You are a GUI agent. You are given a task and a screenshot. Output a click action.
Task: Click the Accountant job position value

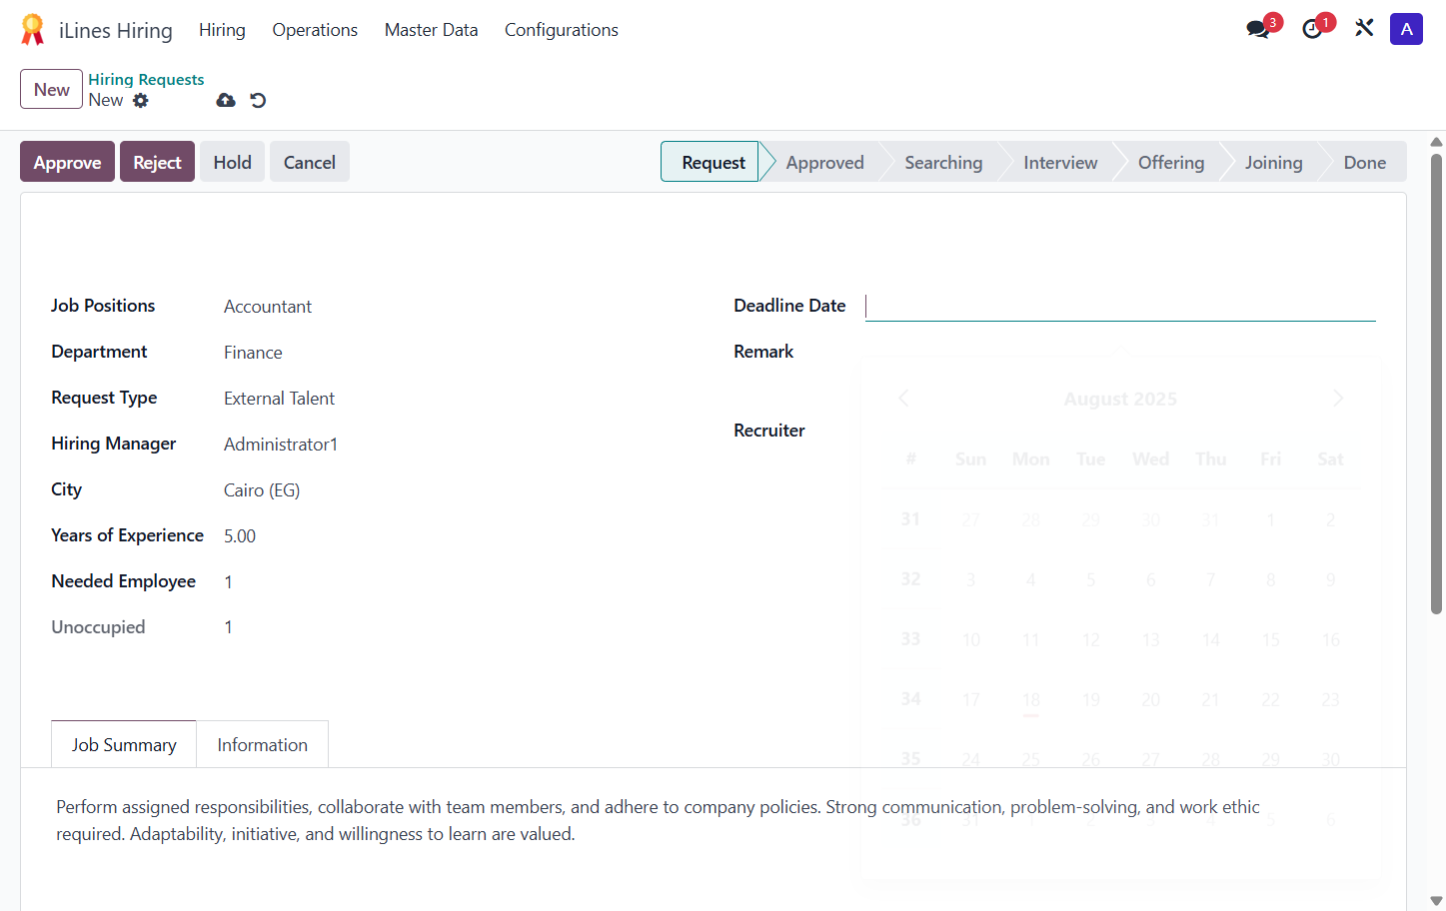[268, 307]
